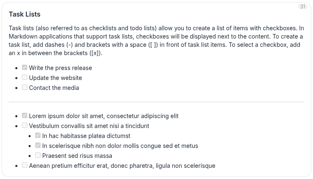Check the "Aenean pretium efficitur erat" checkbox
Screen dimensions: 313x179
pyautogui.click(x=25, y=165)
